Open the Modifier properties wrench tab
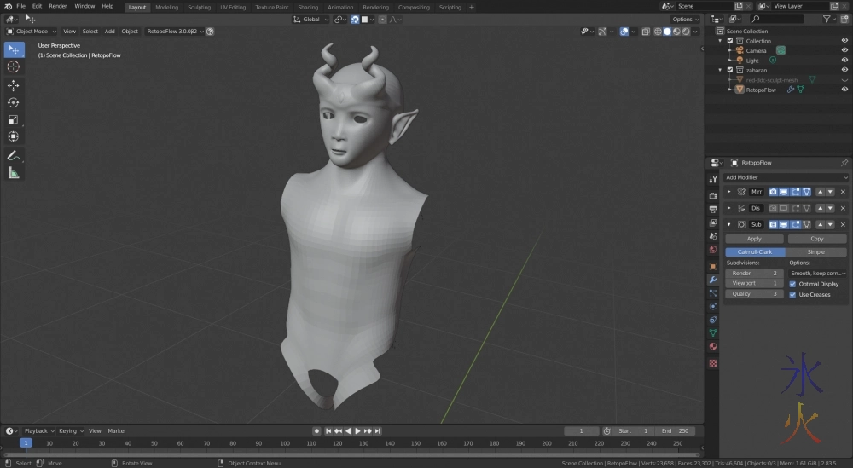The width and height of the screenshot is (853, 468). coord(713,279)
